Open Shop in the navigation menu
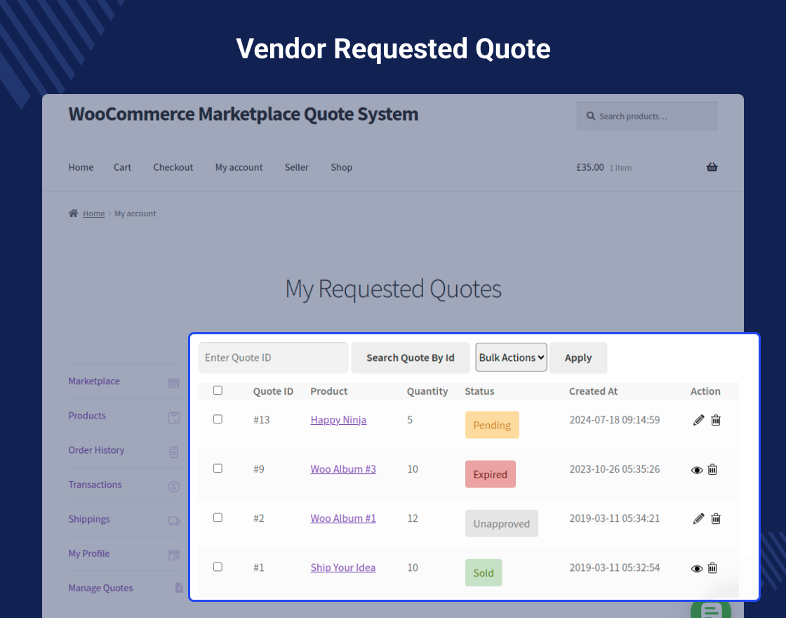Viewport: 786px width, 618px height. (341, 167)
